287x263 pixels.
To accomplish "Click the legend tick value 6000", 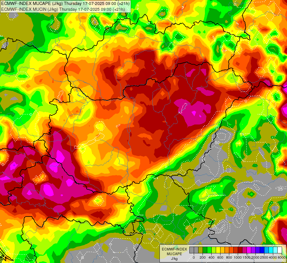I will coord(282,257).
